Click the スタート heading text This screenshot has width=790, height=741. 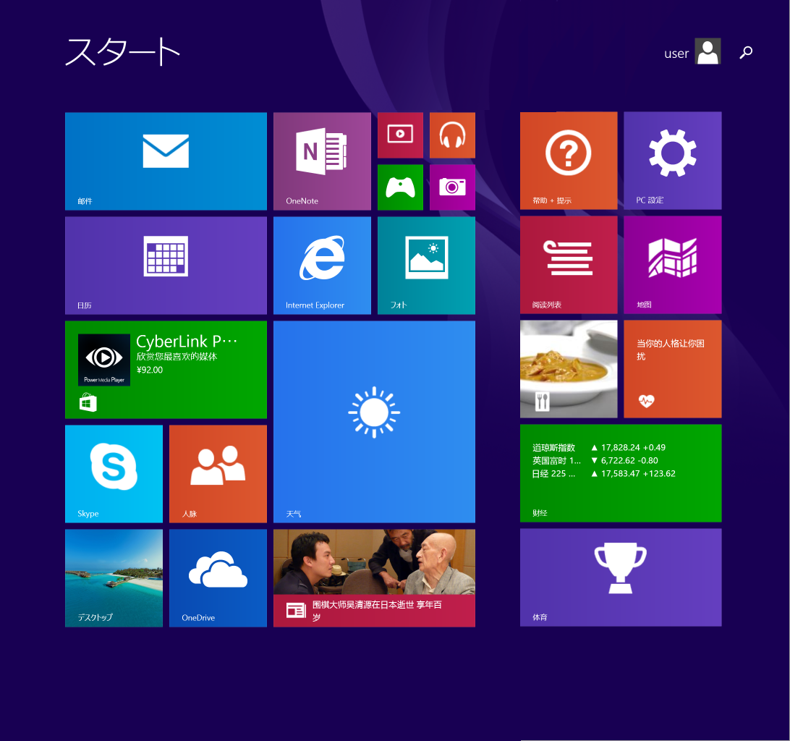122,52
